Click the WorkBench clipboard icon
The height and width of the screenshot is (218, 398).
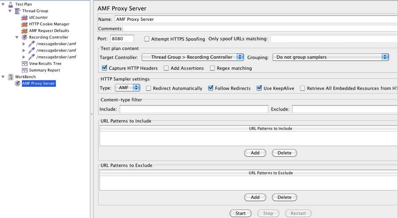pyautogui.click(x=11, y=77)
